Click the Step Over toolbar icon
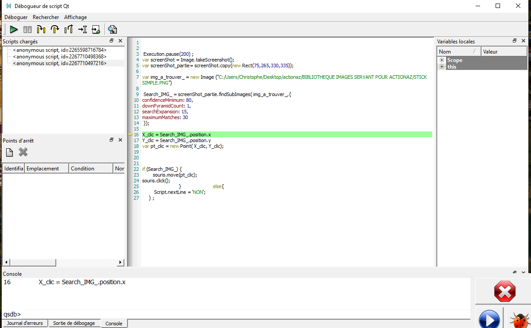Screen dimensions: 531x328 [55, 30]
